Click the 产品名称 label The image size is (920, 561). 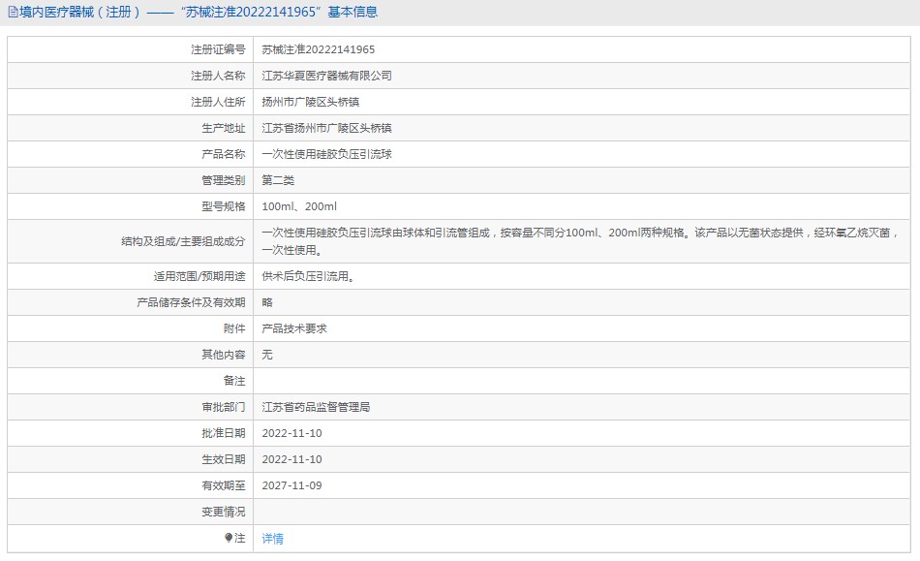pos(223,154)
